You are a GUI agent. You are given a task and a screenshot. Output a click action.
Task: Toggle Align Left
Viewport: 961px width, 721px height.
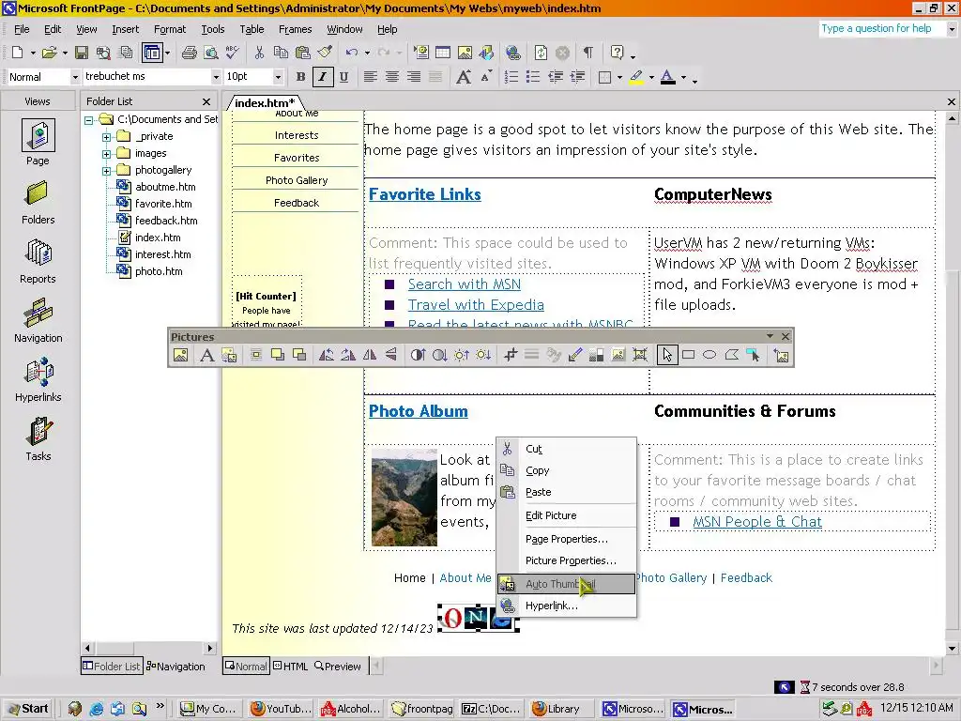tap(370, 77)
